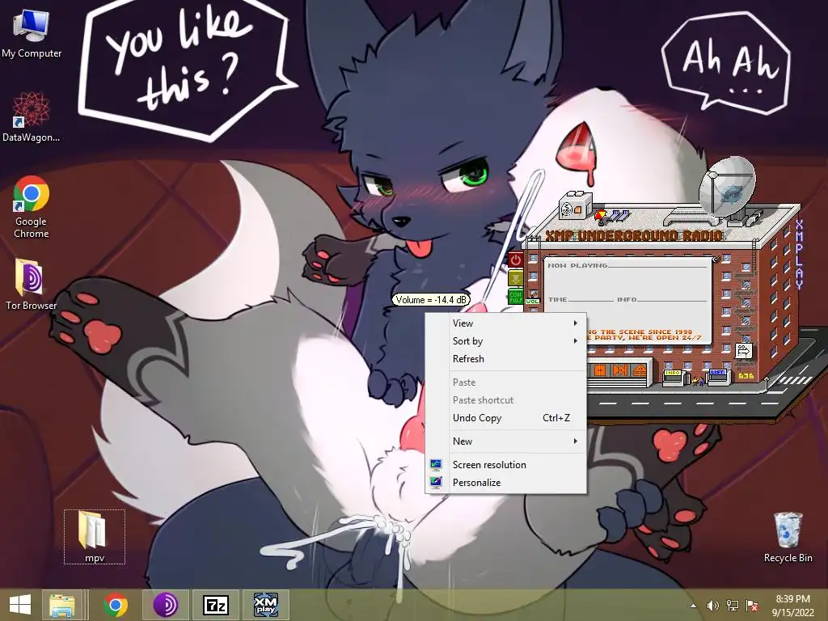Screen dimensions: 828x621
Task: Click the volume speaker tray icon
Action: point(713,606)
